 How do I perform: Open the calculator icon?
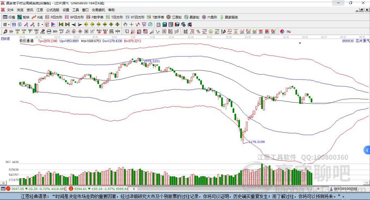[165, 25]
